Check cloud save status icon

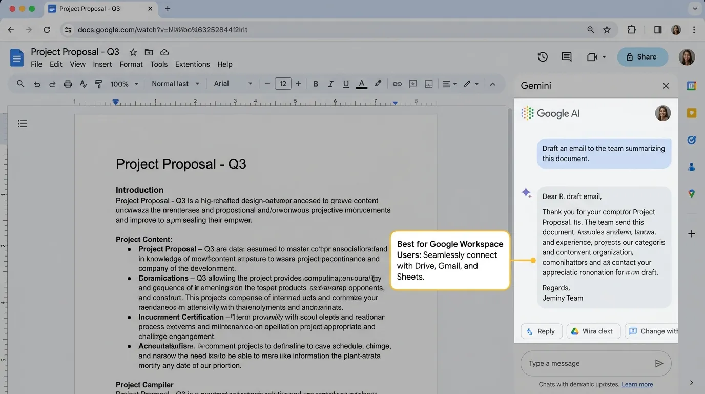click(164, 52)
